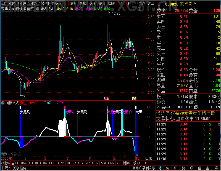The image size is (221, 171).
Task: Select the 笔 tick detail tab
Action: tap(160, 168)
